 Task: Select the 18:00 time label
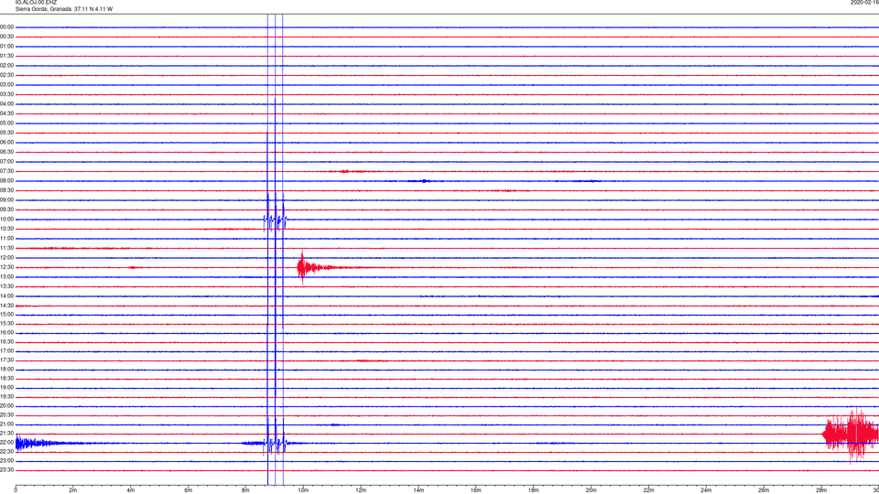(6, 369)
